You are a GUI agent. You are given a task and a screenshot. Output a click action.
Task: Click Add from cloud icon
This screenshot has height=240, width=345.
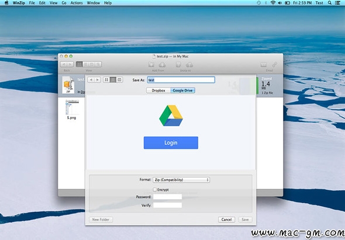[x=162, y=64]
